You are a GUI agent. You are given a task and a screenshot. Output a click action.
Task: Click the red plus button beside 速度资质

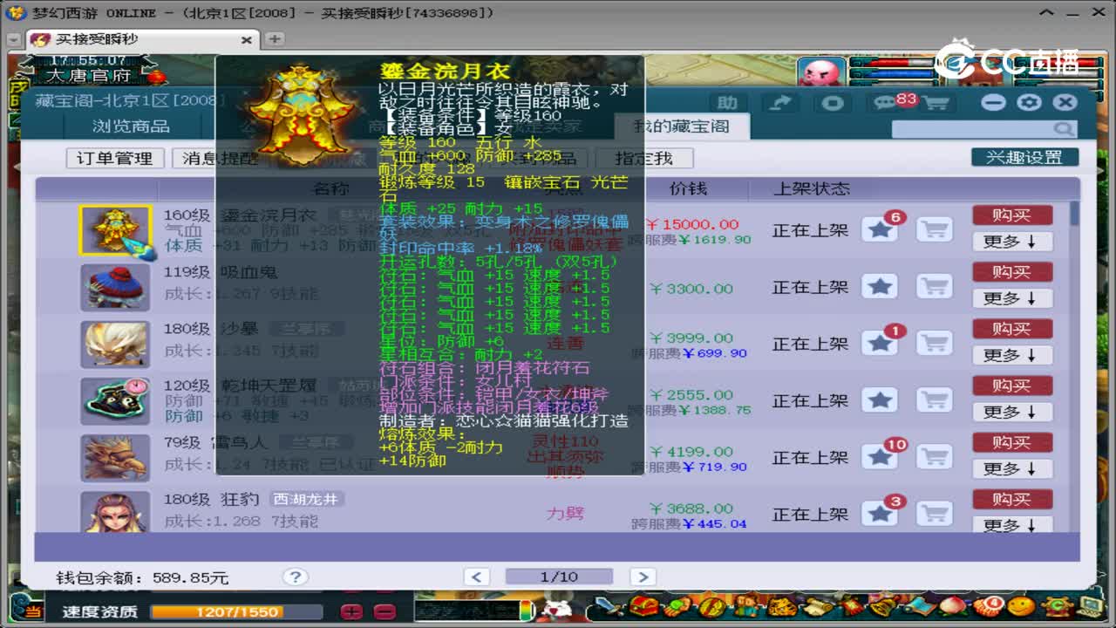(350, 611)
